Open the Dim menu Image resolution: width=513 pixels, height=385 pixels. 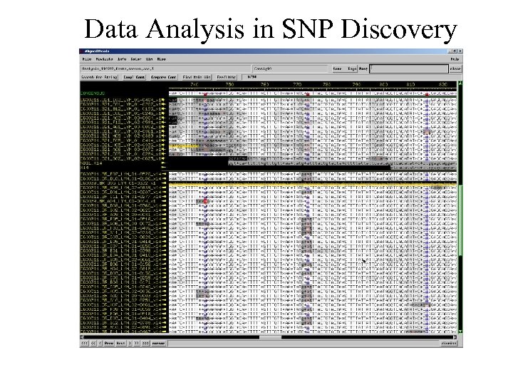(150, 59)
